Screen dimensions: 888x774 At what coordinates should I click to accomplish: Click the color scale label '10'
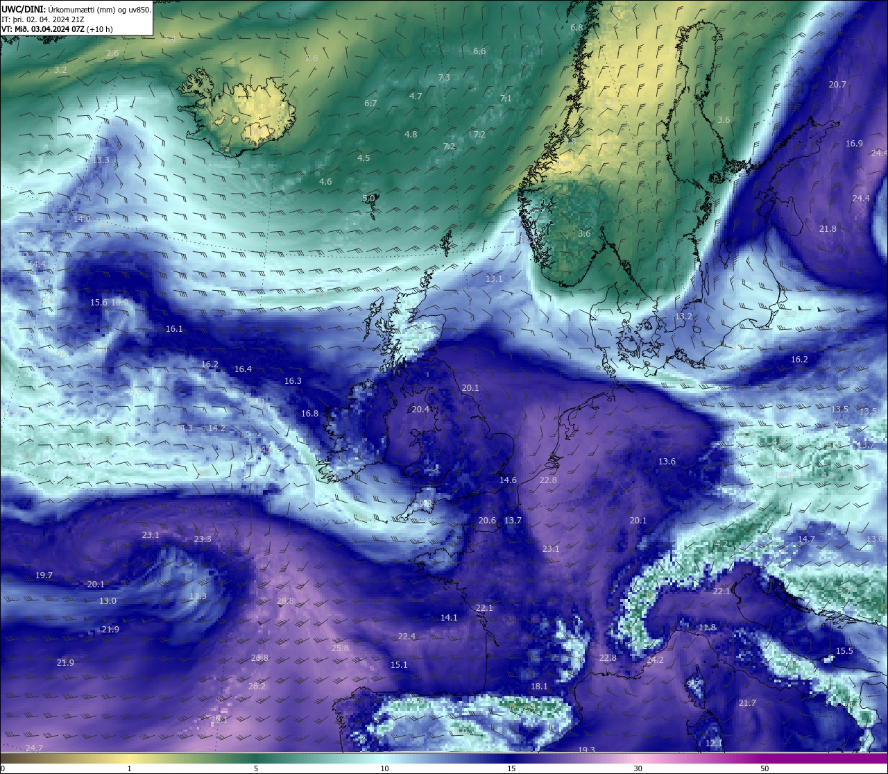(384, 768)
